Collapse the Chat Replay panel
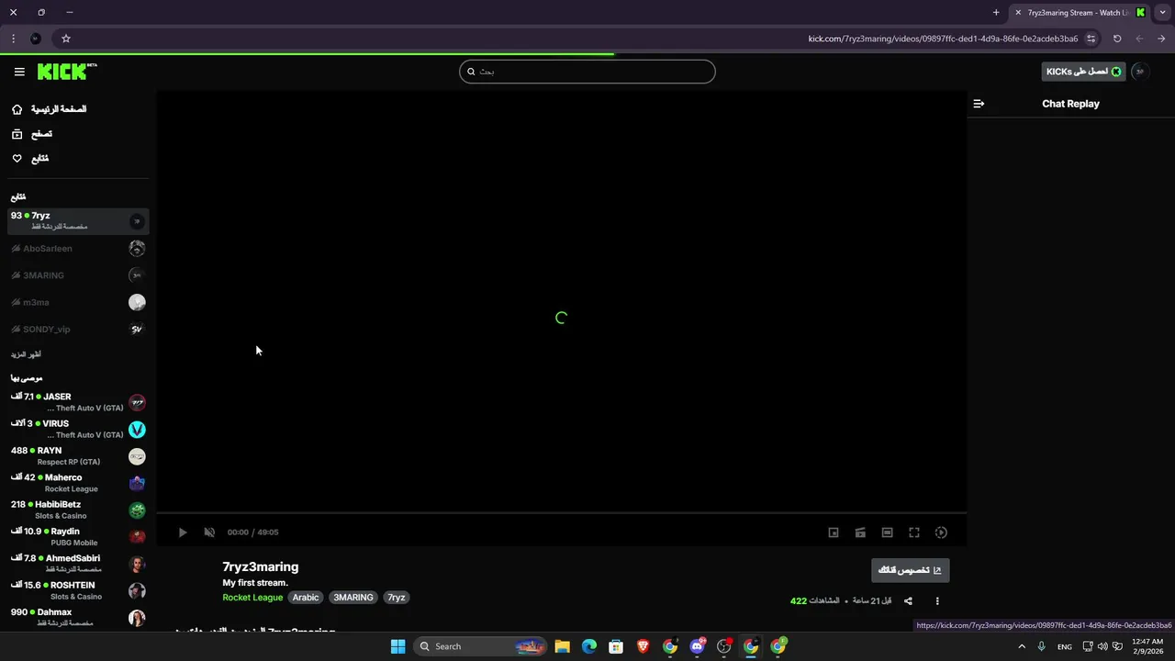Image resolution: width=1175 pixels, height=661 pixels. tap(979, 104)
